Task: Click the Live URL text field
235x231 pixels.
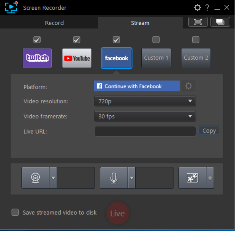Action: (145, 131)
